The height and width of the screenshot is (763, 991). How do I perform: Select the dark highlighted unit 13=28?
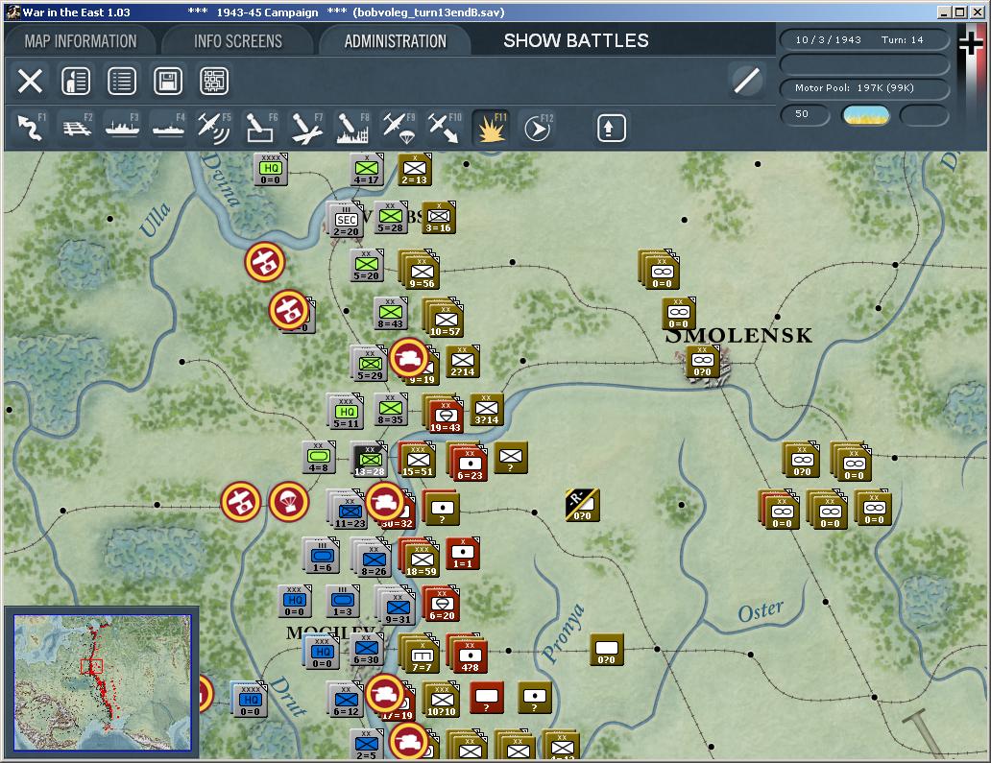click(x=369, y=461)
